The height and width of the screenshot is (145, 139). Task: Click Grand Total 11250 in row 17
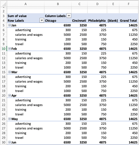133,81
